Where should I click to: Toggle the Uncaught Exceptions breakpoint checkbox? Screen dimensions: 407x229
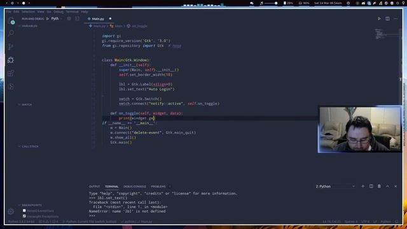tap(24, 216)
